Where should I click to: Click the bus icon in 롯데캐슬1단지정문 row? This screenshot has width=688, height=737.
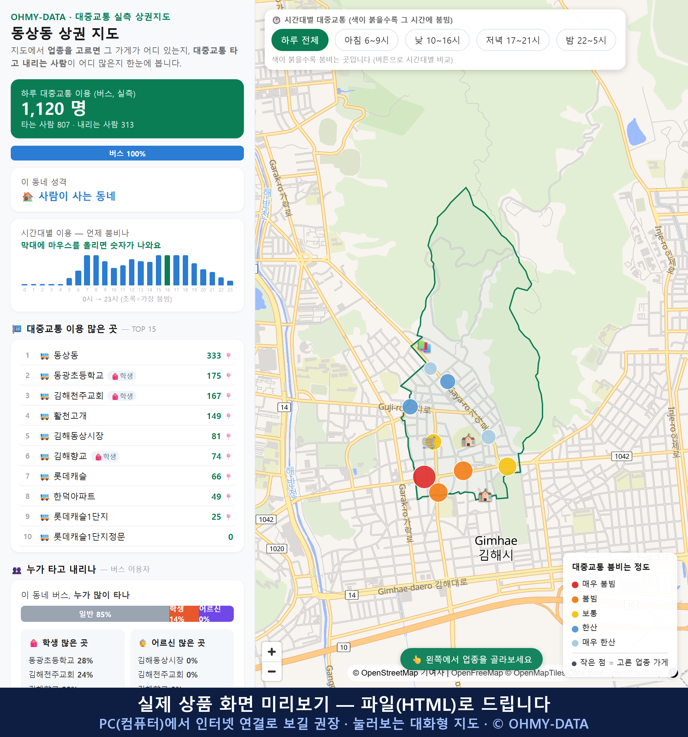pos(44,537)
